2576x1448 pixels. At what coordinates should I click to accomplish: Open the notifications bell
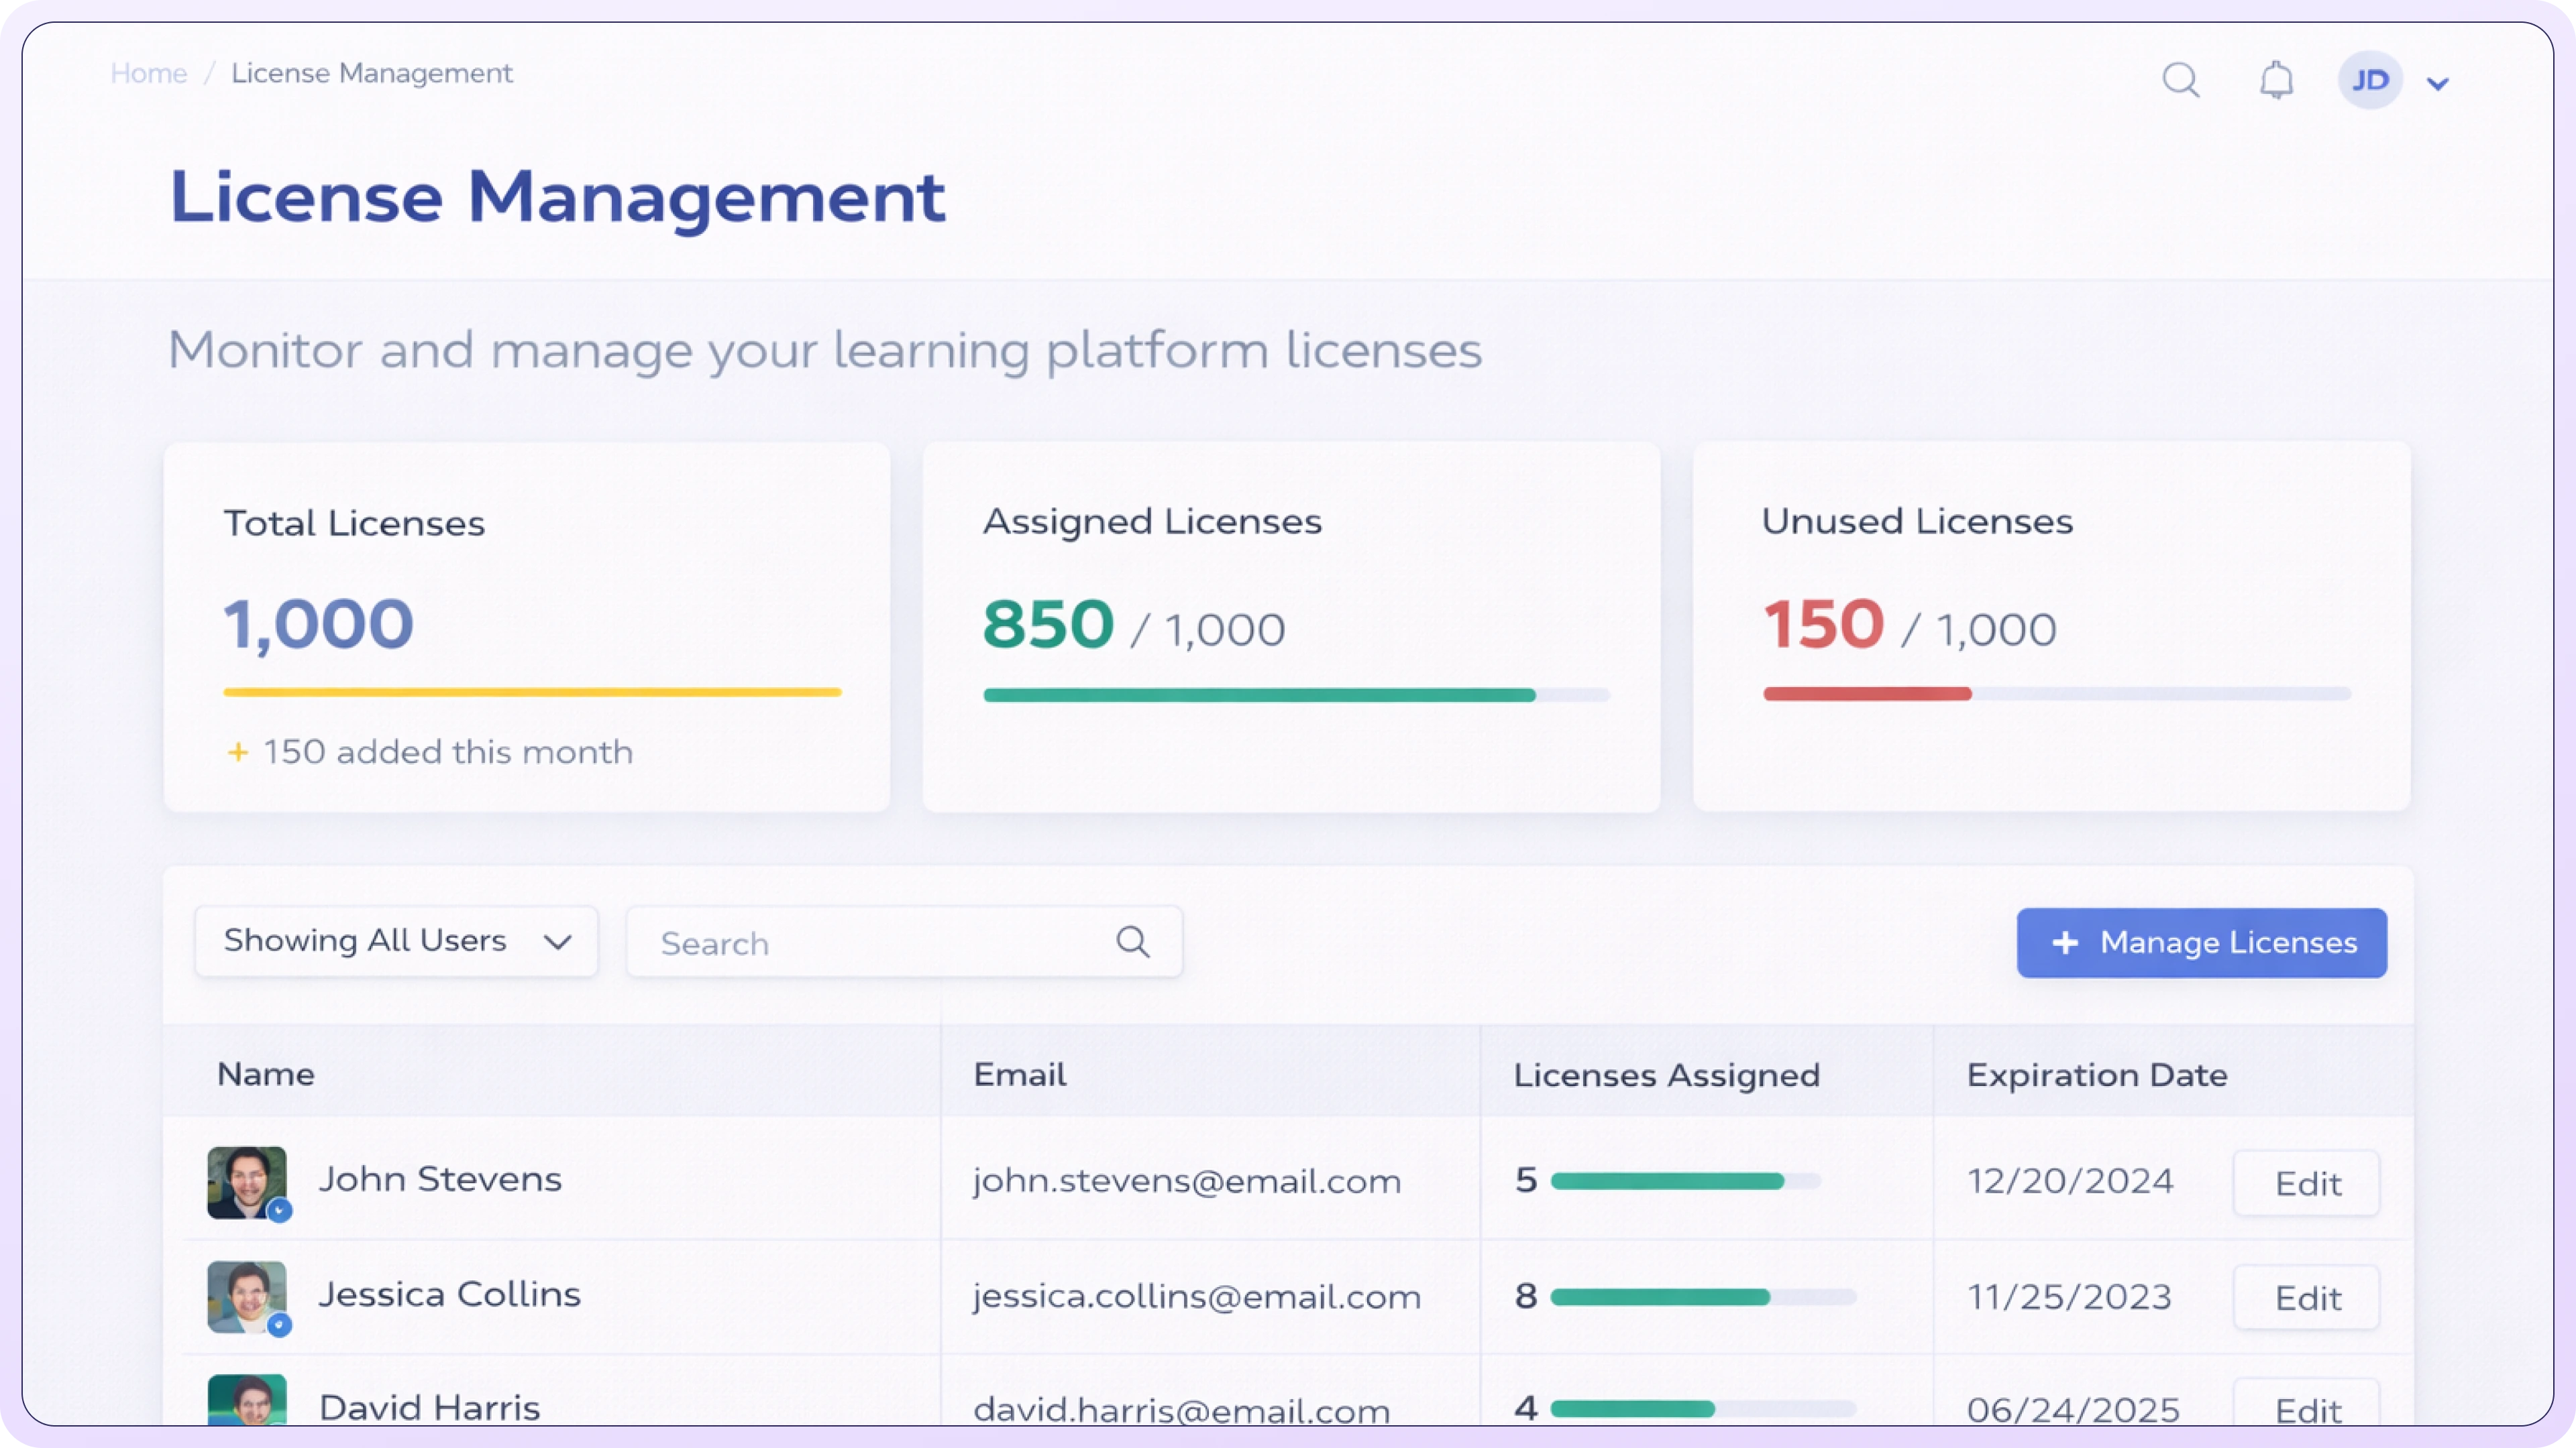[x=2276, y=80]
